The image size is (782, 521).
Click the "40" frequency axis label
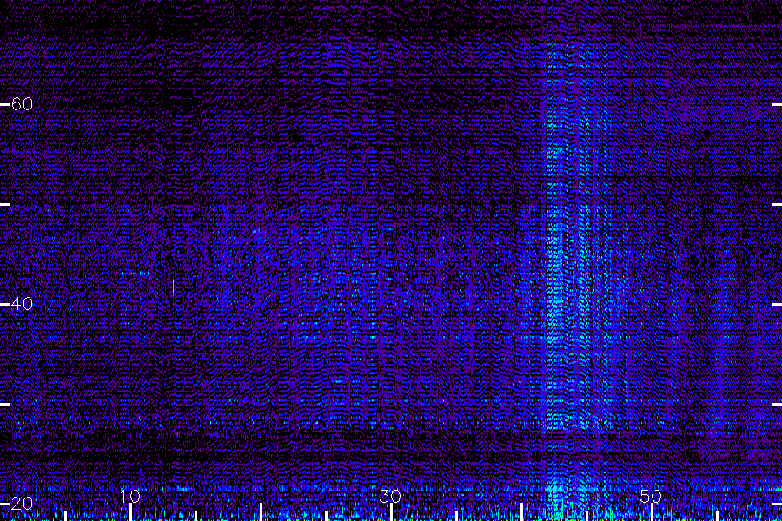[x=22, y=303]
